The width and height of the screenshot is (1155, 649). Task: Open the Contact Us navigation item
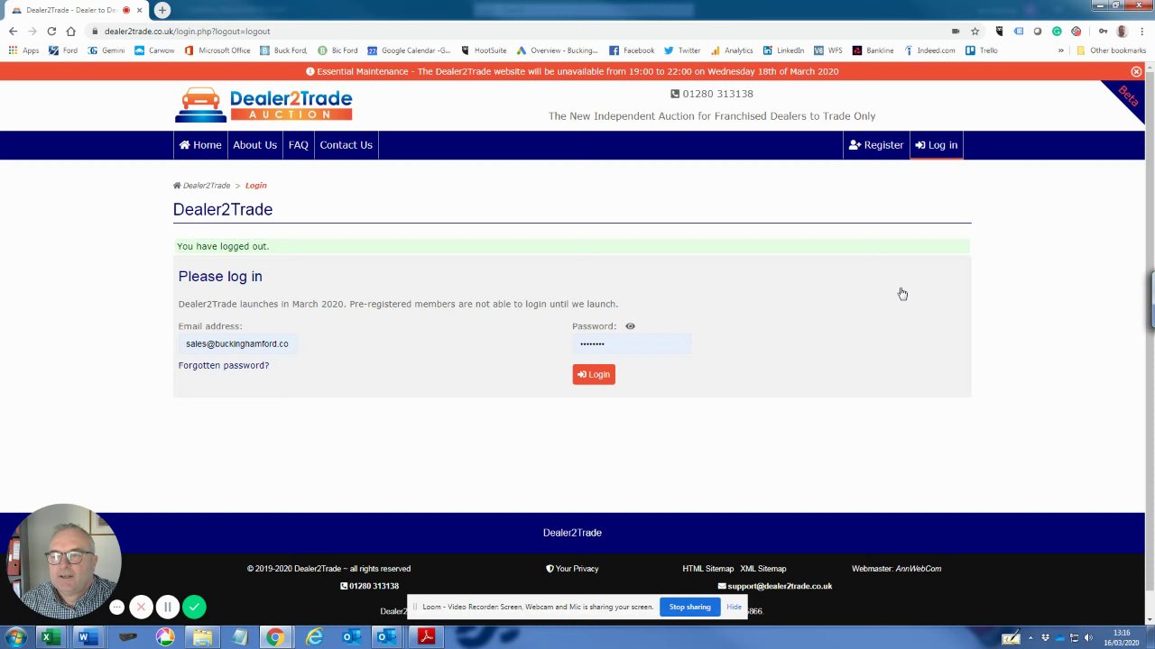coord(346,145)
